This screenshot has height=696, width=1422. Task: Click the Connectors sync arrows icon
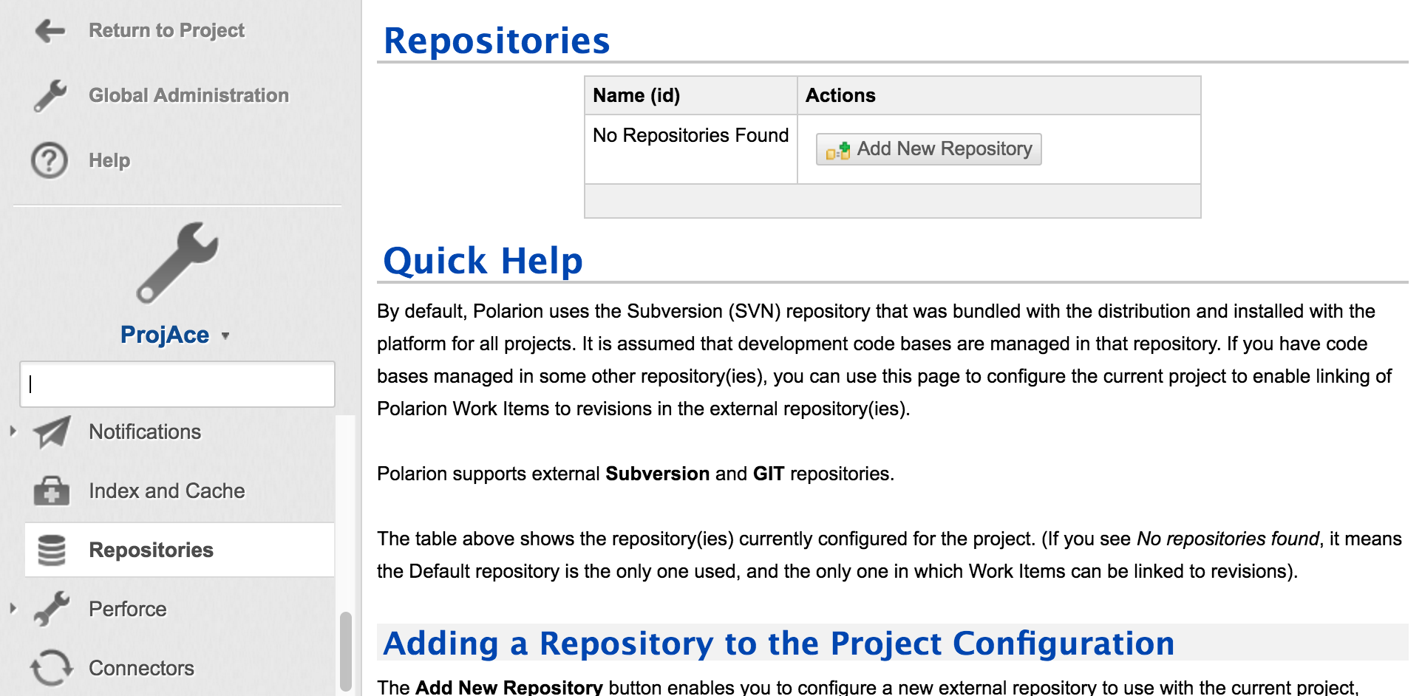pyautogui.click(x=52, y=668)
